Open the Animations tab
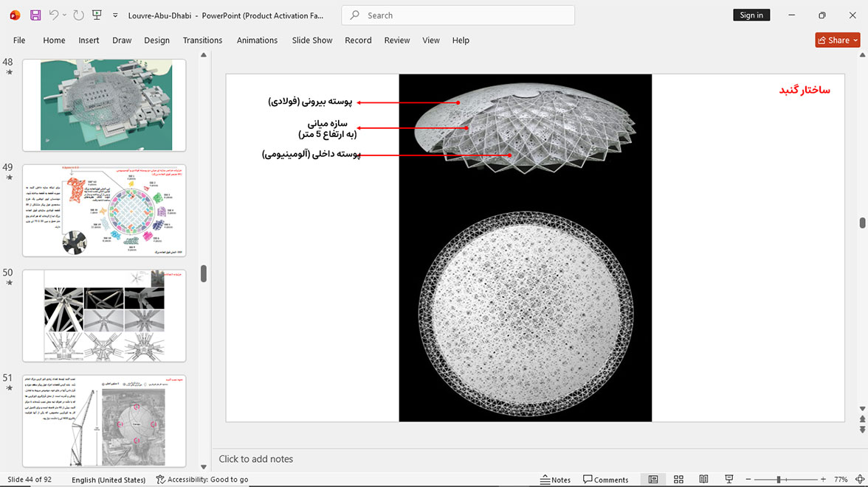The height and width of the screenshot is (487, 868). click(257, 41)
